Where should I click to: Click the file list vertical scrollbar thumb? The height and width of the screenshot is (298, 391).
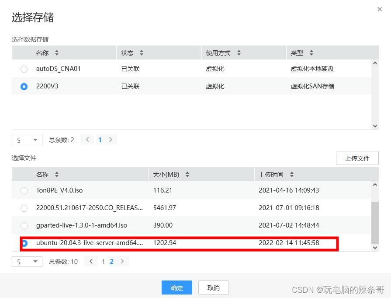[x=374, y=222]
